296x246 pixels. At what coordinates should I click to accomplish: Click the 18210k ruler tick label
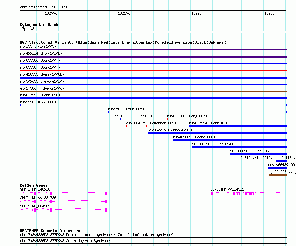124,13
